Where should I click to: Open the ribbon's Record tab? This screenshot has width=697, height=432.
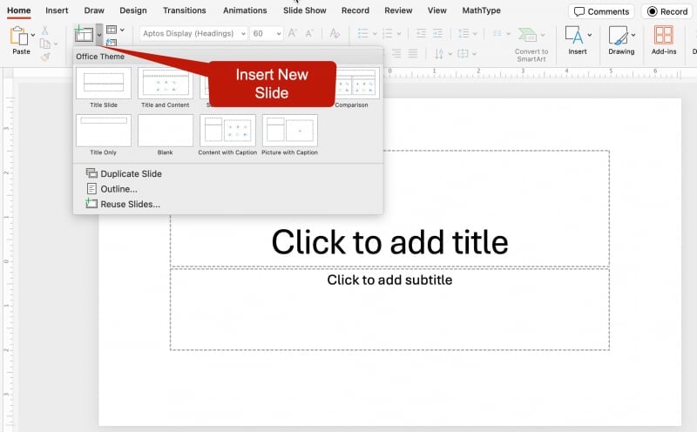point(355,10)
